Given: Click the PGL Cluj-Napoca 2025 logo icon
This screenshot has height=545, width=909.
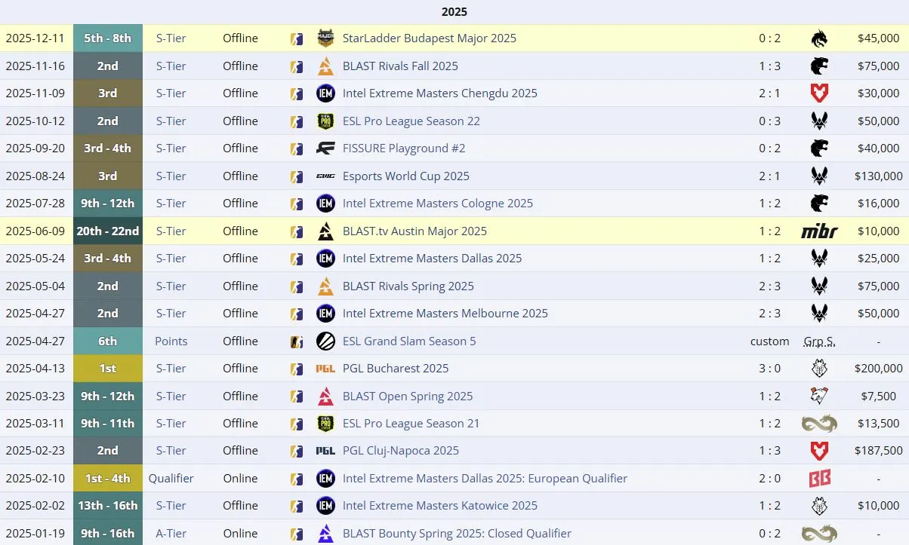Looking at the screenshot, I should [325, 451].
